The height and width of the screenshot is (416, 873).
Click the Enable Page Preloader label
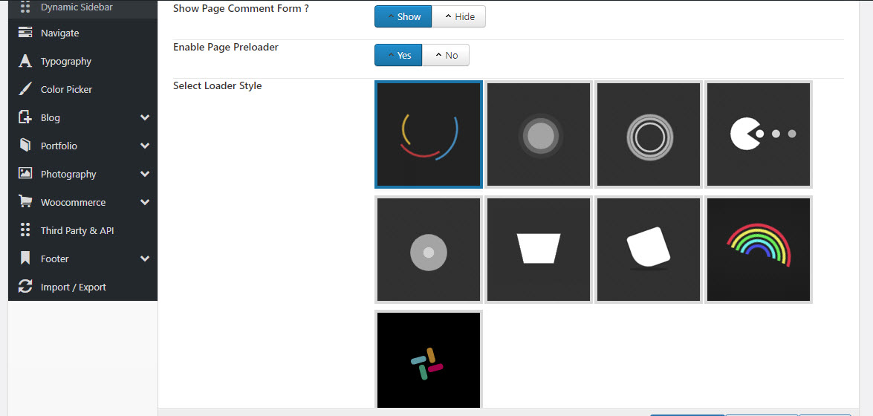225,48
